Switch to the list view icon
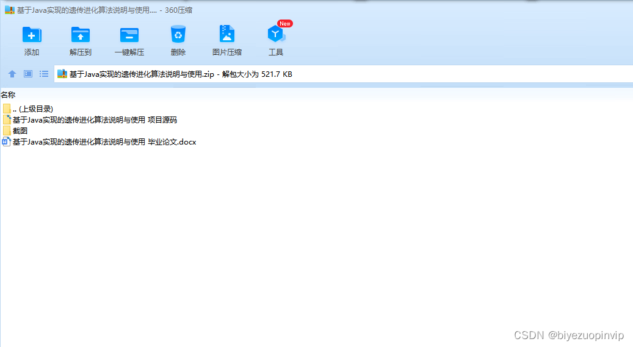 click(x=44, y=74)
